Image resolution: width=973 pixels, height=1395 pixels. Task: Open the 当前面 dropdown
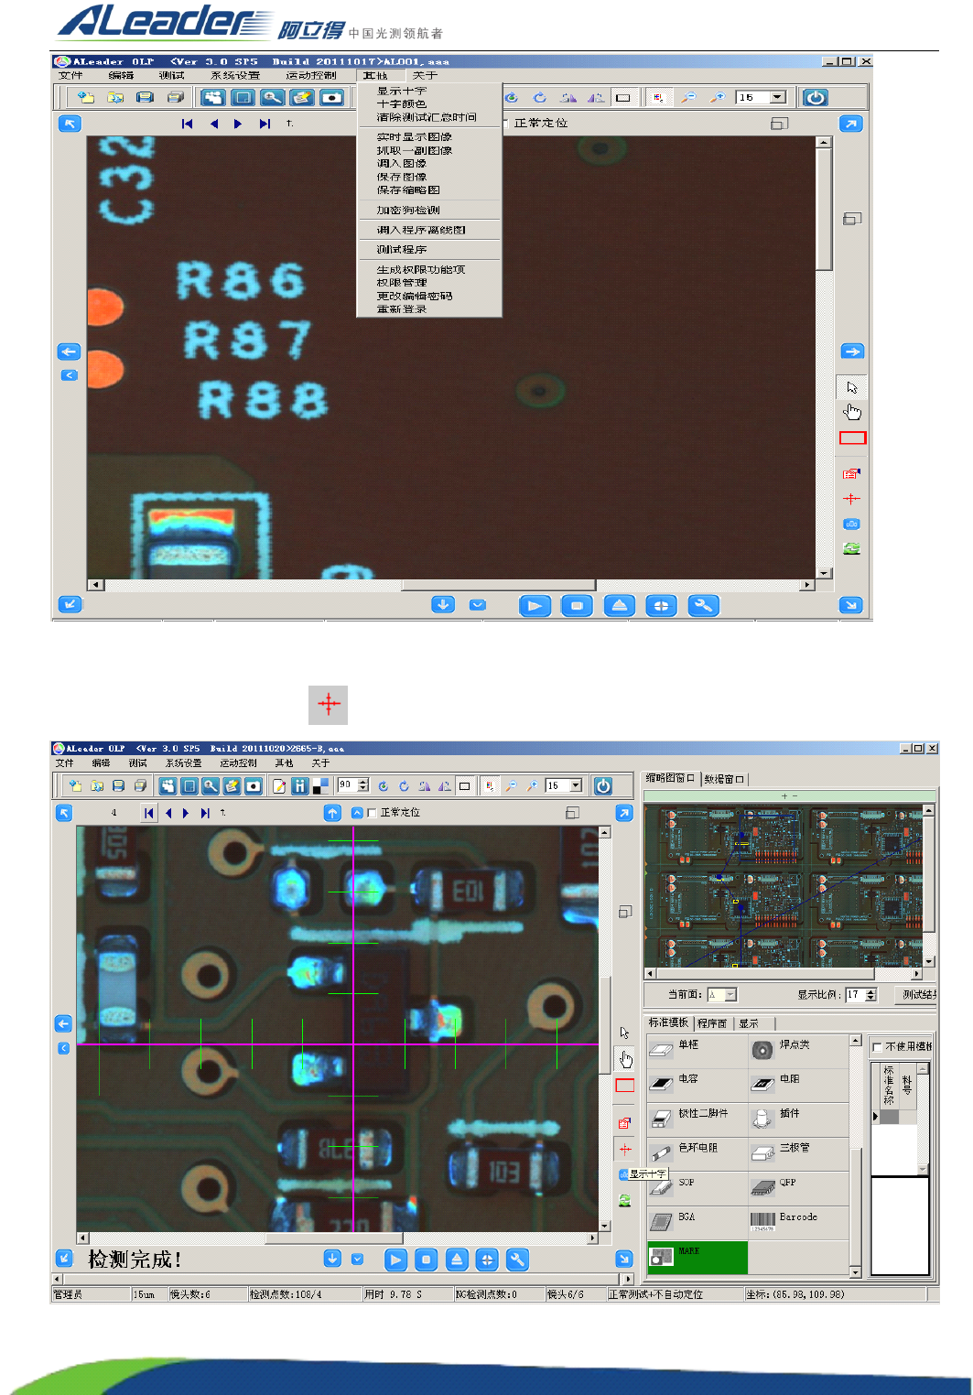tap(730, 995)
